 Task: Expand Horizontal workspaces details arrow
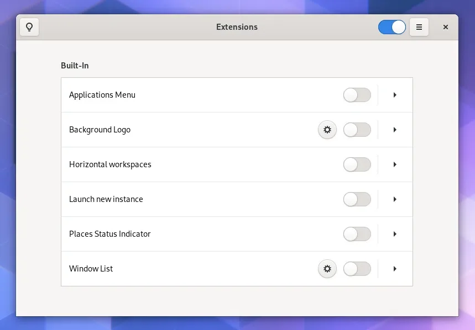[x=395, y=164]
